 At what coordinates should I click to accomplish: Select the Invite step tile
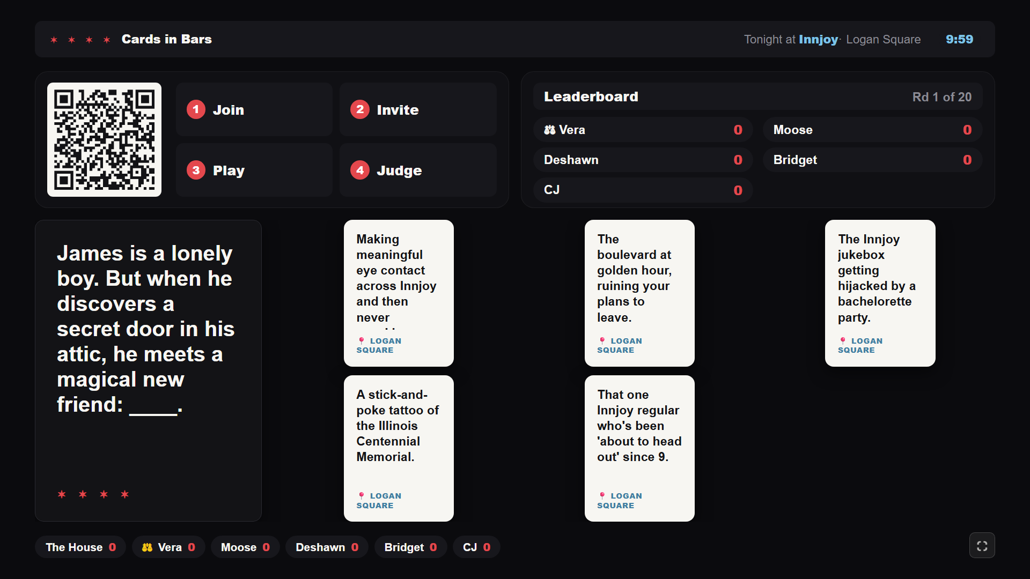click(x=418, y=109)
